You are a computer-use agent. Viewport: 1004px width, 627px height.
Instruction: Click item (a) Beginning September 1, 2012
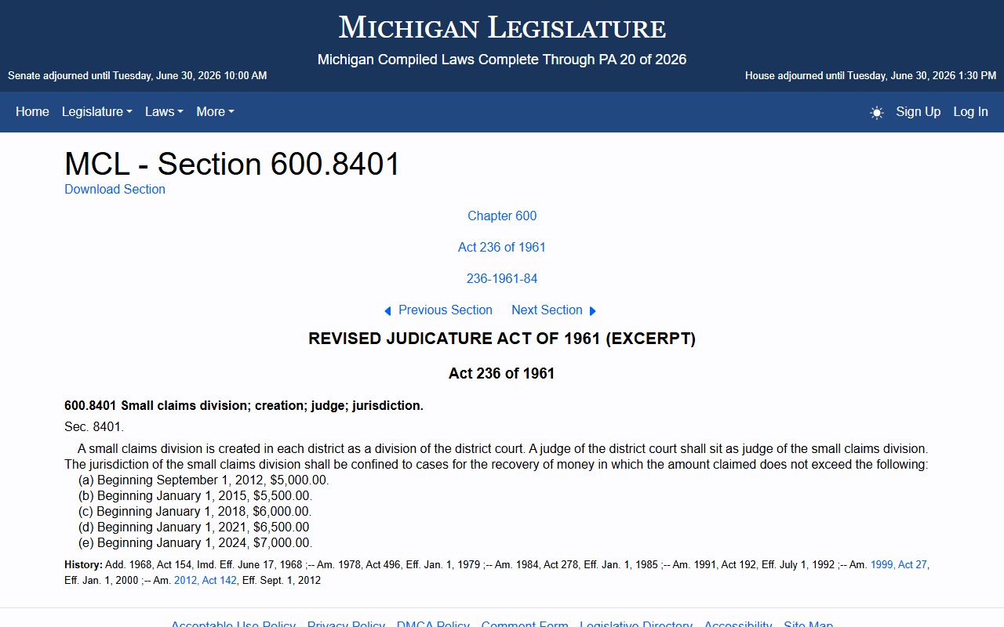pyautogui.click(x=204, y=480)
